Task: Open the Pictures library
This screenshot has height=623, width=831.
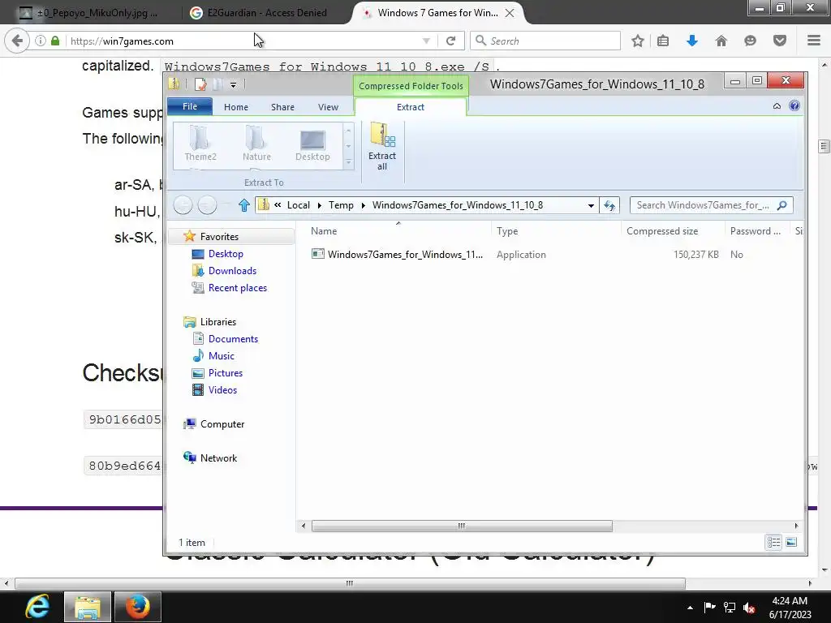Action: tap(226, 373)
